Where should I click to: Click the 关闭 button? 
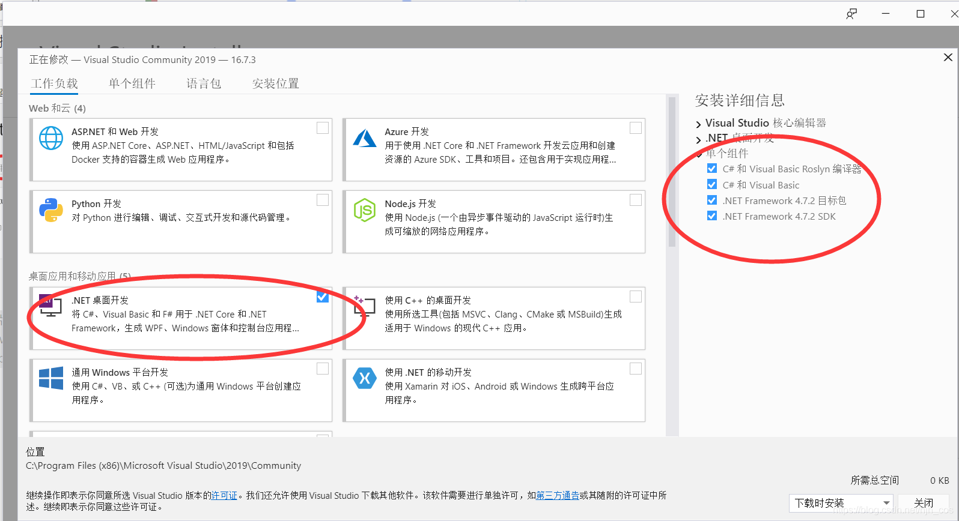[924, 503]
